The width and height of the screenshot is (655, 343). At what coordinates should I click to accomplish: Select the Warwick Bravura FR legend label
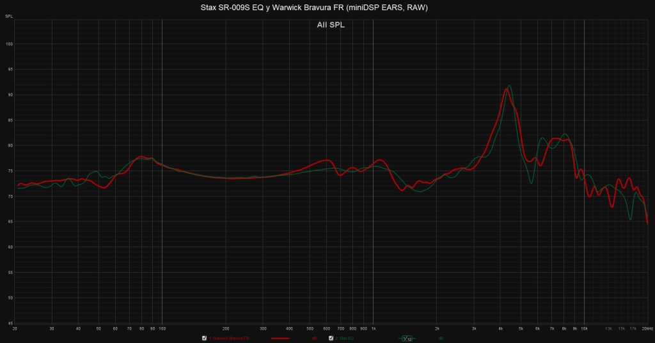228,338
